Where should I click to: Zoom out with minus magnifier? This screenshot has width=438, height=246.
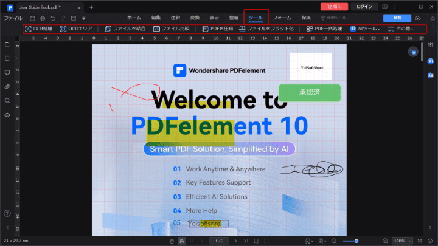(334, 241)
